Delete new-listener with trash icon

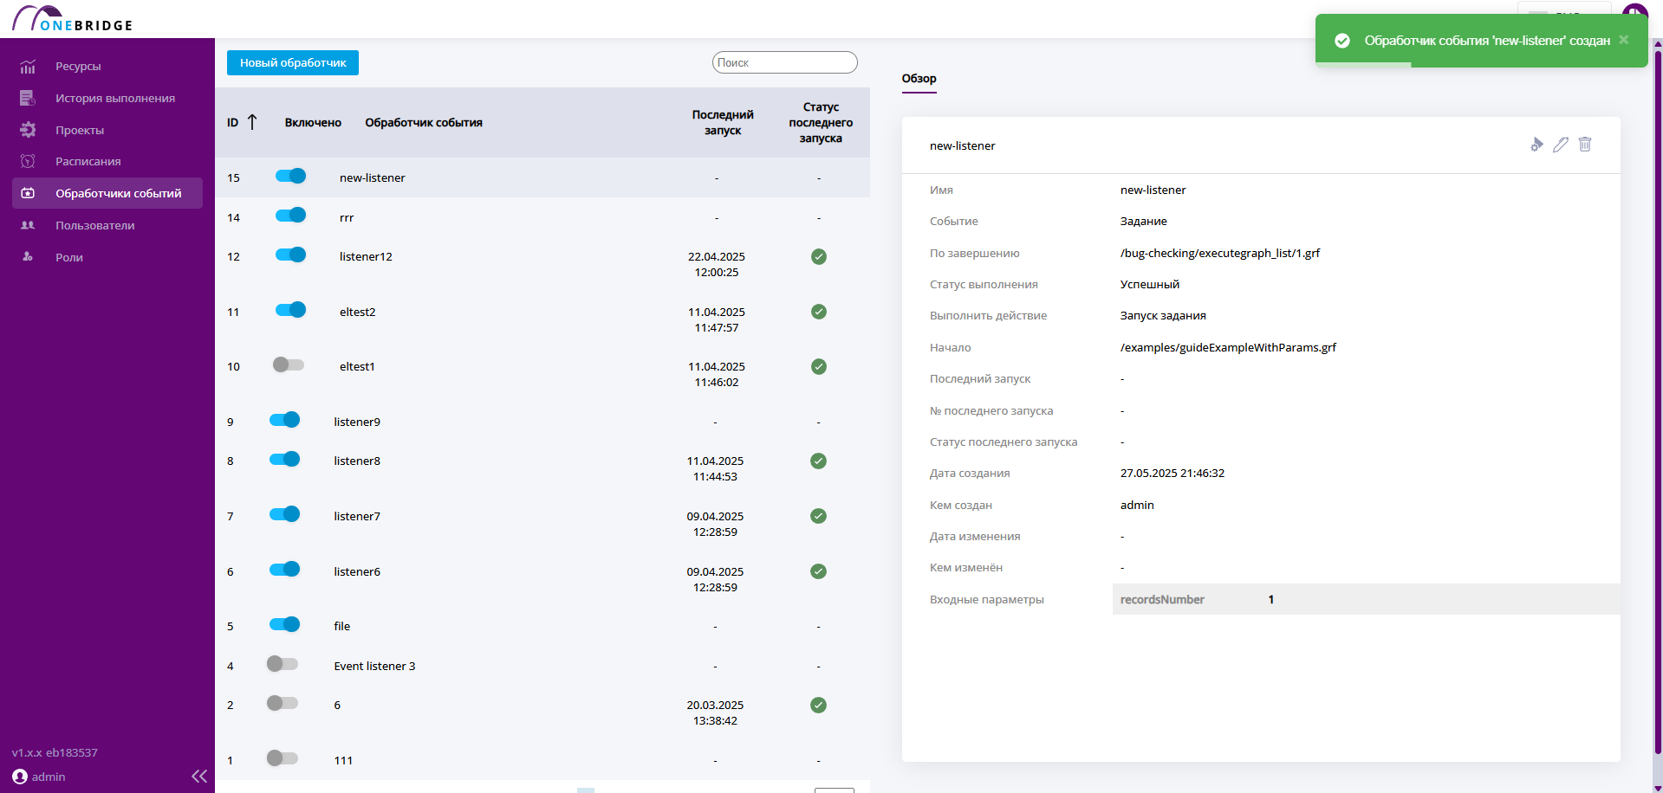(x=1585, y=145)
